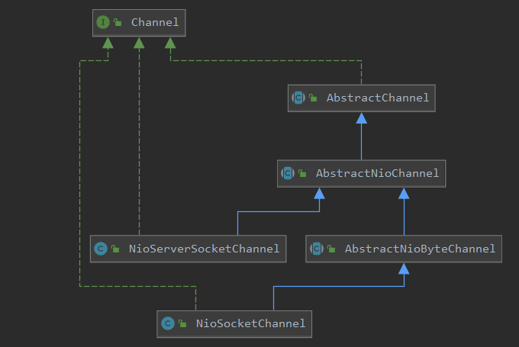
Task: Select the NioServerSocketChannel node label
Action: [x=203, y=249]
